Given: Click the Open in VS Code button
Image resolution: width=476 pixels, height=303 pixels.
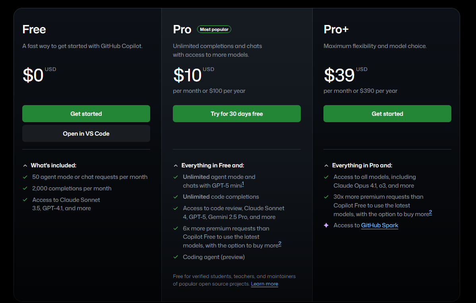Looking at the screenshot, I should [86, 134].
